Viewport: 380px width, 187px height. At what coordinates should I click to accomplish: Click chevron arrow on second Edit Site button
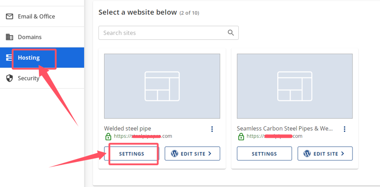click(x=342, y=153)
